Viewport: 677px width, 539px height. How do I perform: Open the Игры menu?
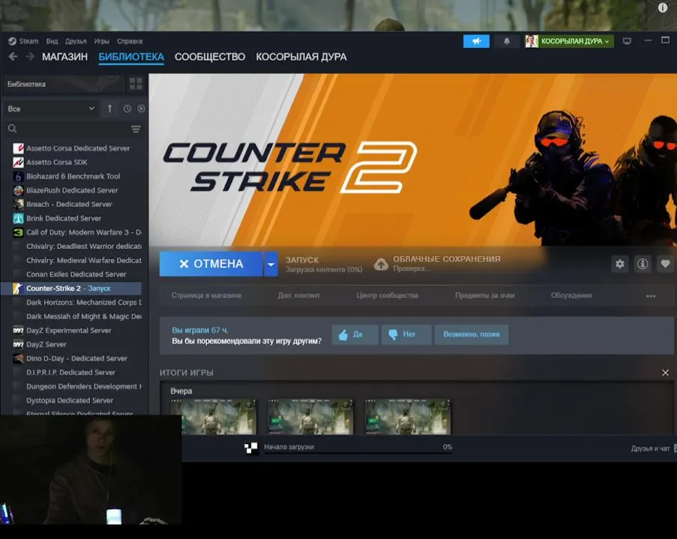101,41
